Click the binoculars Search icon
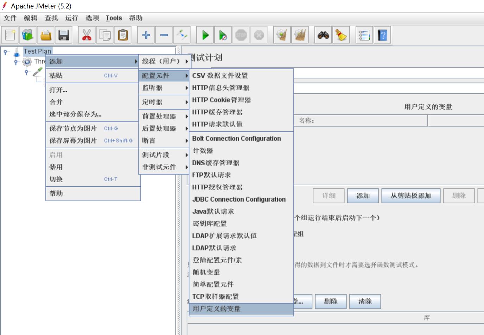 pyautogui.click(x=323, y=35)
